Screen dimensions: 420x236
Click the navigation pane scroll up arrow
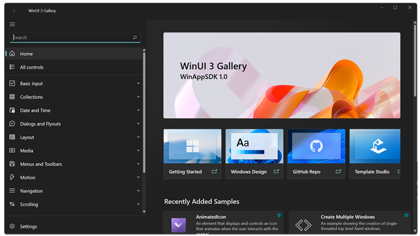(144, 50)
